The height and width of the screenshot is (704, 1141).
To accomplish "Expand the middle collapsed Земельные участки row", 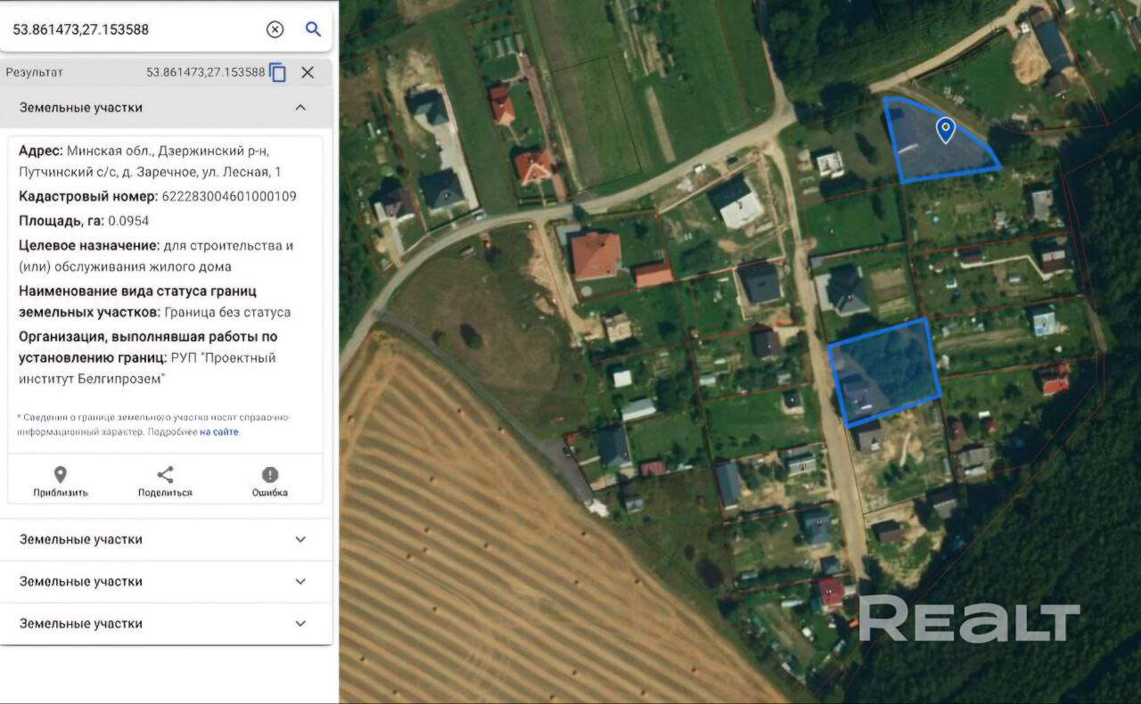I will (300, 581).
